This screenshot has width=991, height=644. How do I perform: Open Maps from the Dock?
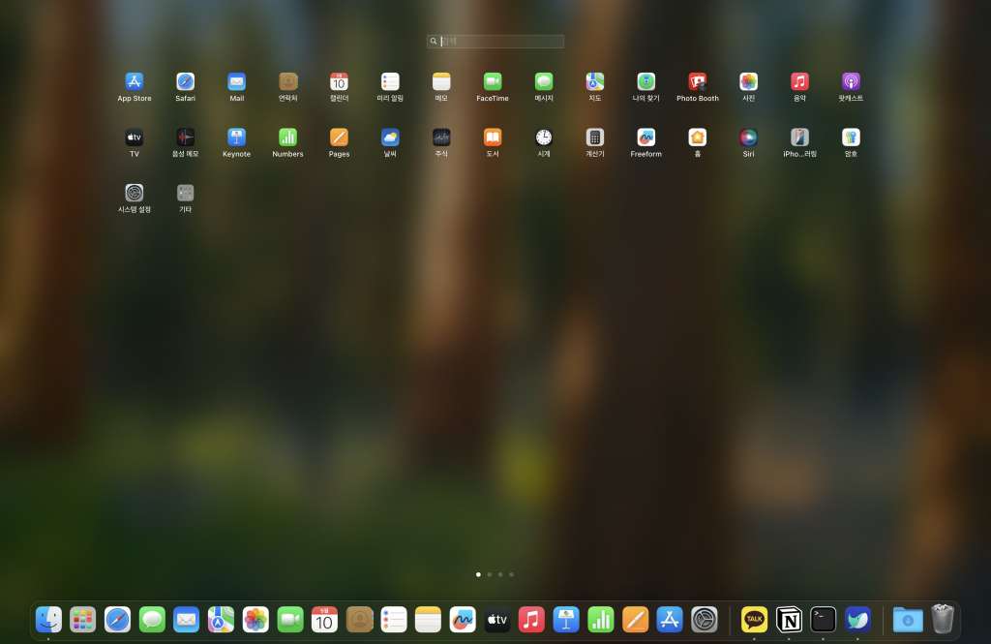(221, 620)
